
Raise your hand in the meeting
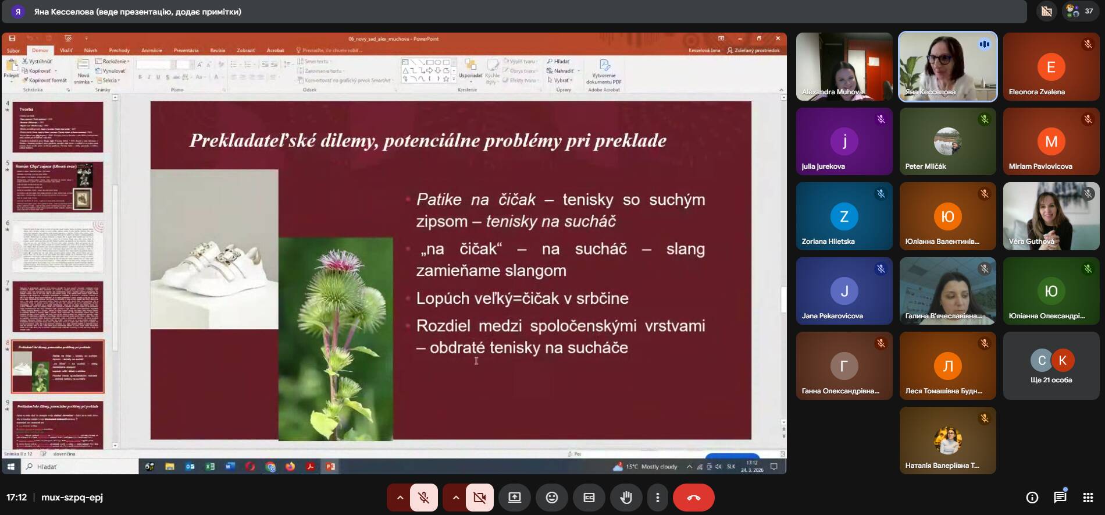click(x=626, y=498)
